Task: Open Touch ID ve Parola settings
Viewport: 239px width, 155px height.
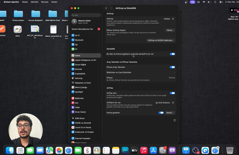Action: coord(86,128)
